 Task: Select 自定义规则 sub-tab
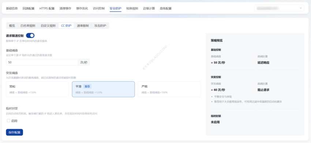(x=48, y=26)
